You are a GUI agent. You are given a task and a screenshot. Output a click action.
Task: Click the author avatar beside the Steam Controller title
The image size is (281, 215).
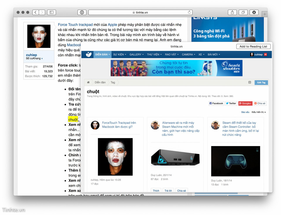(215, 125)
